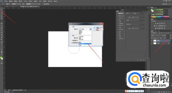
Task: Select the Elliptical Marquee tool
Action: click(x=2, y=11)
